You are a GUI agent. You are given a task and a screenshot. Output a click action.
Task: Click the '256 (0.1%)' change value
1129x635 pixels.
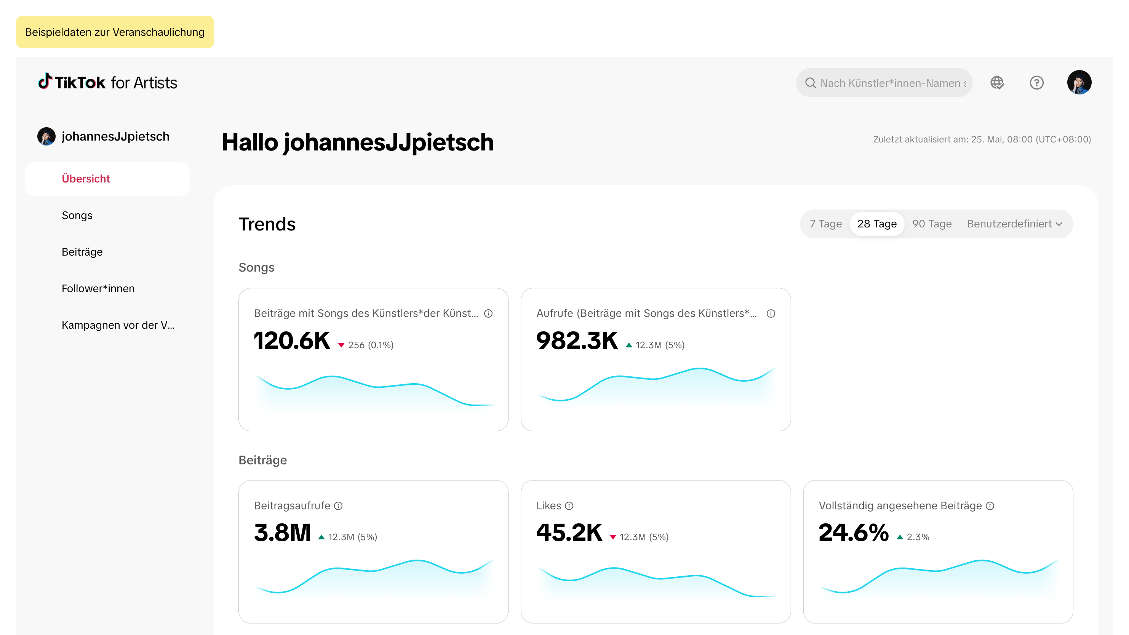coord(371,345)
